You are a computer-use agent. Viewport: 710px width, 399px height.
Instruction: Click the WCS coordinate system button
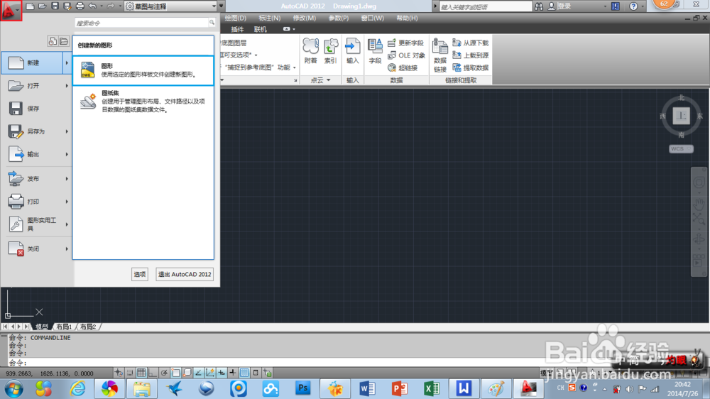681,149
